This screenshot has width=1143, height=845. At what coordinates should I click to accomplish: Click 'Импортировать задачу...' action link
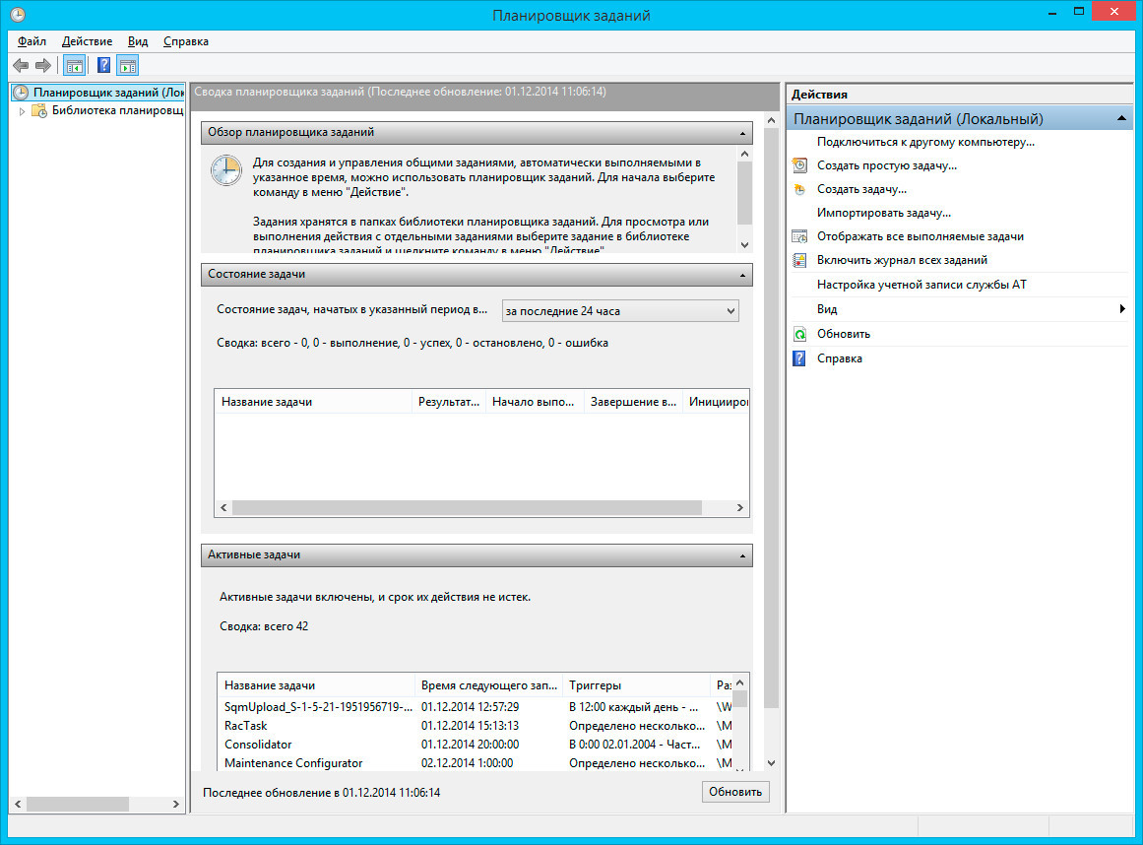coord(883,213)
